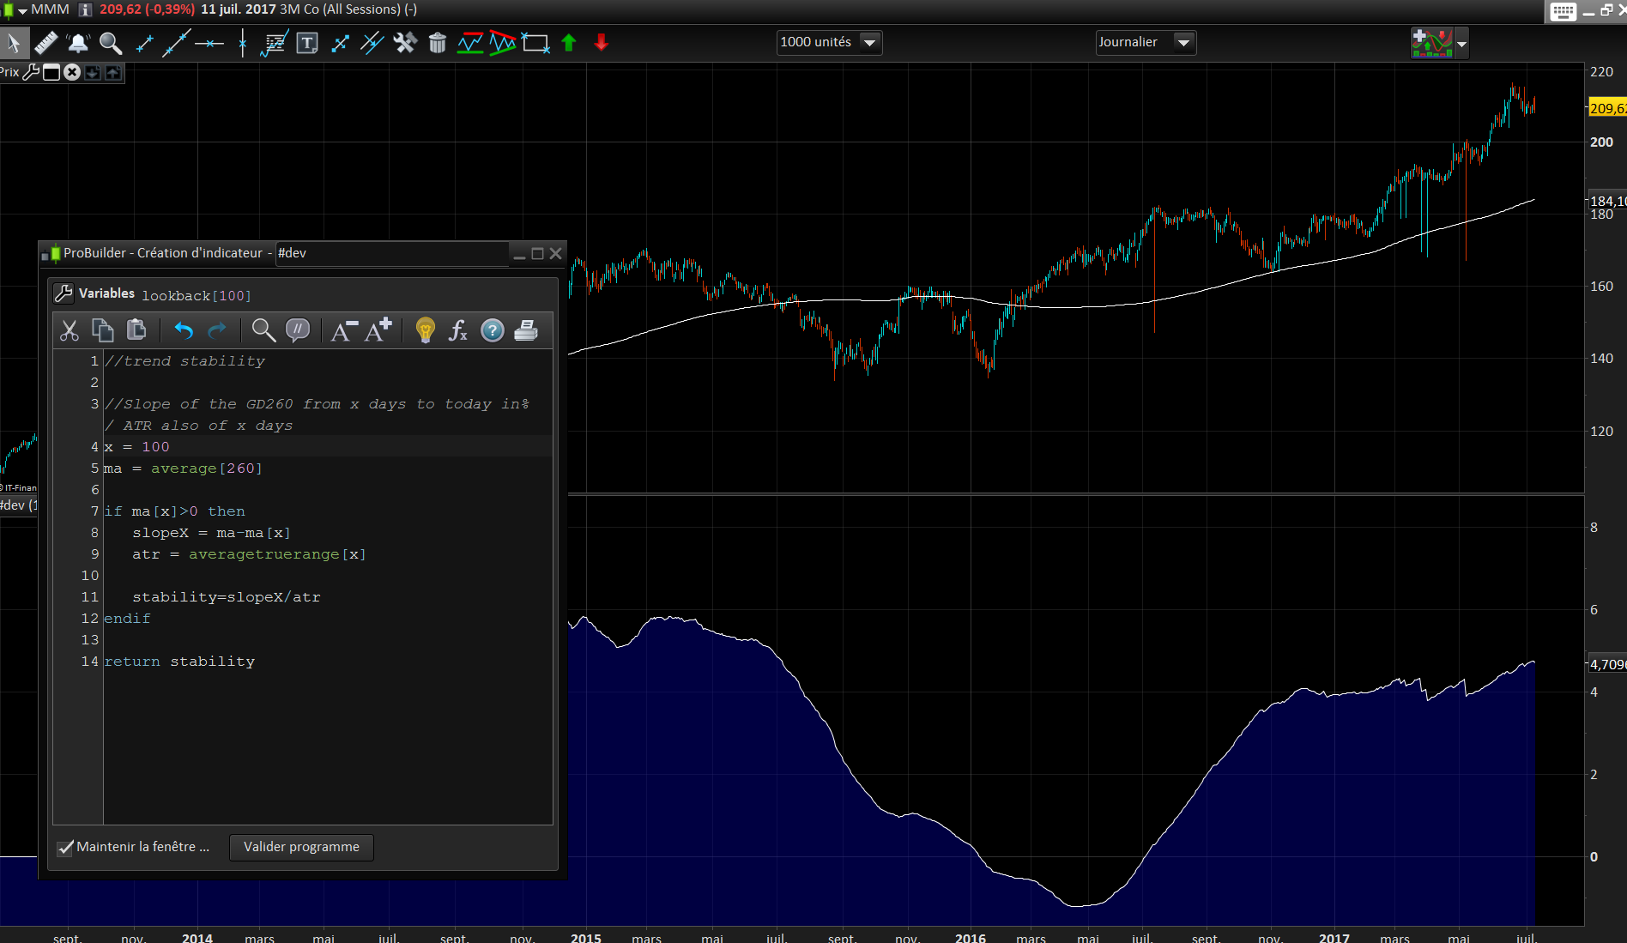Open the alert bell tool
This screenshot has width=1627, height=943.
[78, 43]
